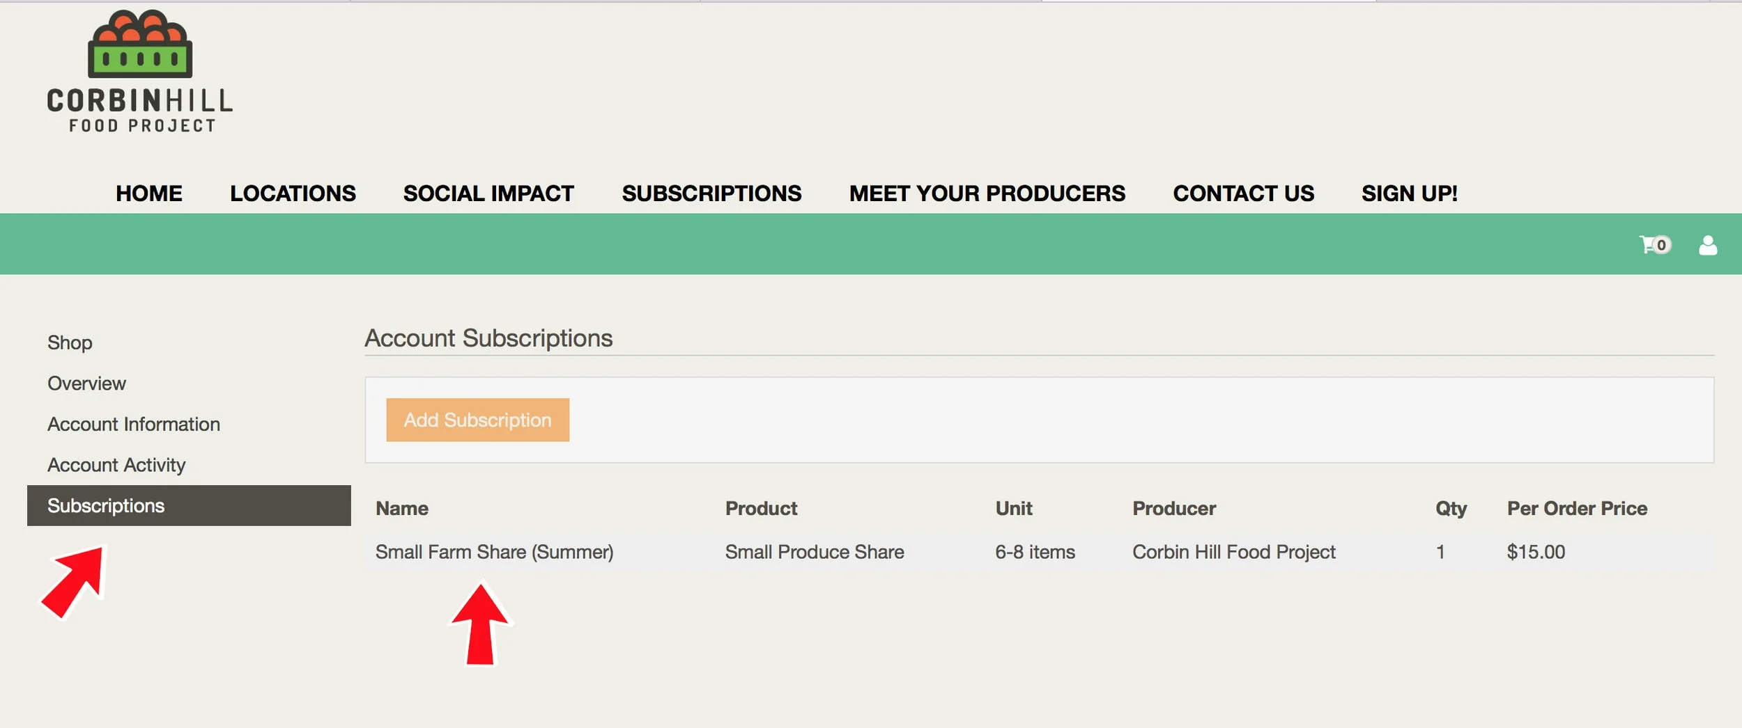Click the Add Subscription button
The height and width of the screenshot is (728, 1742).
point(477,420)
